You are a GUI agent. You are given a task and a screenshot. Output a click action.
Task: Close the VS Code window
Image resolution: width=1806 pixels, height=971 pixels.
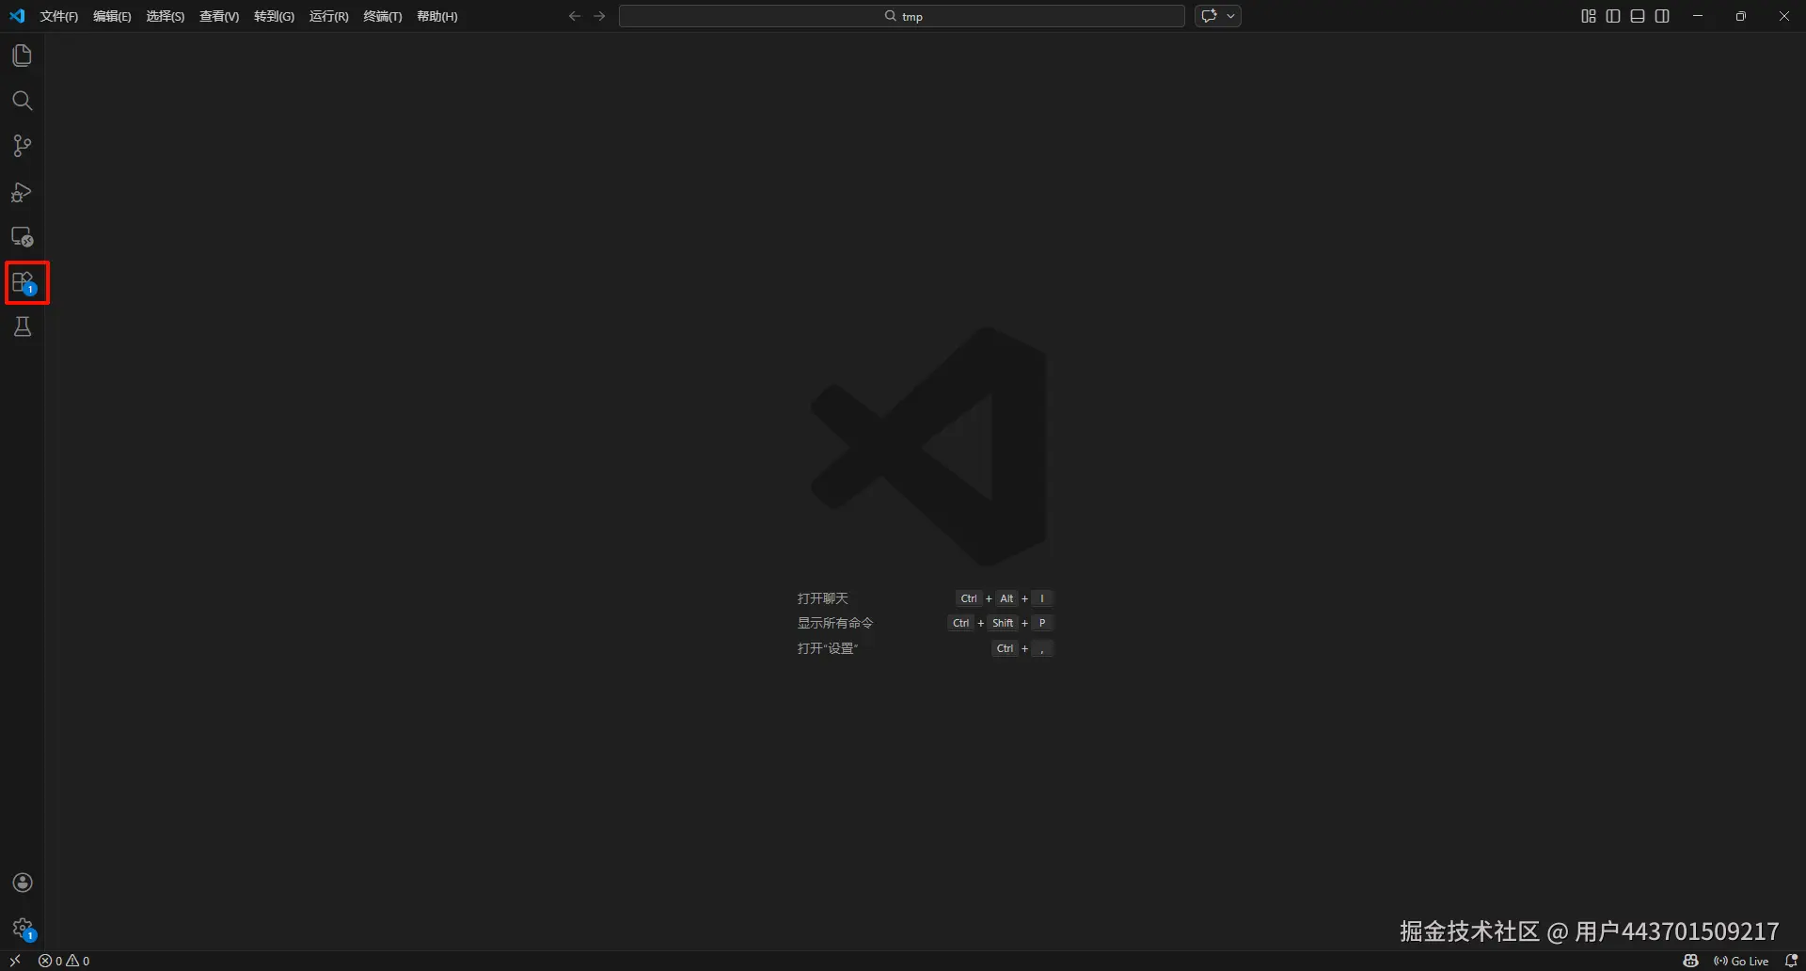pyautogui.click(x=1784, y=16)
